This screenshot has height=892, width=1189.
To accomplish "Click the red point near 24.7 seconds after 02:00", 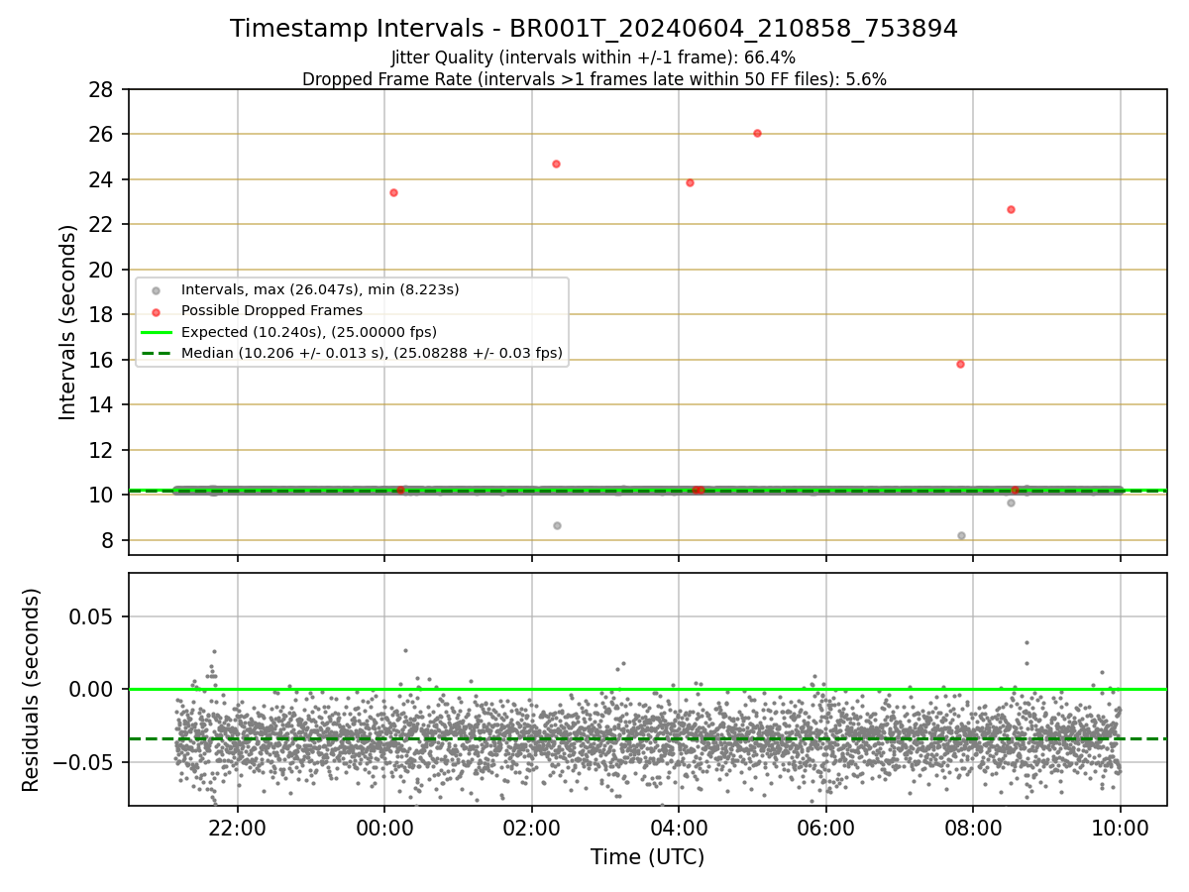I will point(556,164).
